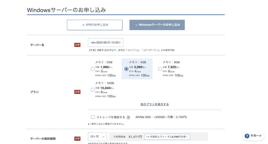Click the Windowsサーバーのお申し込み page heading
The width and height of the screenshot is (268, 144).
coord(66,10)
